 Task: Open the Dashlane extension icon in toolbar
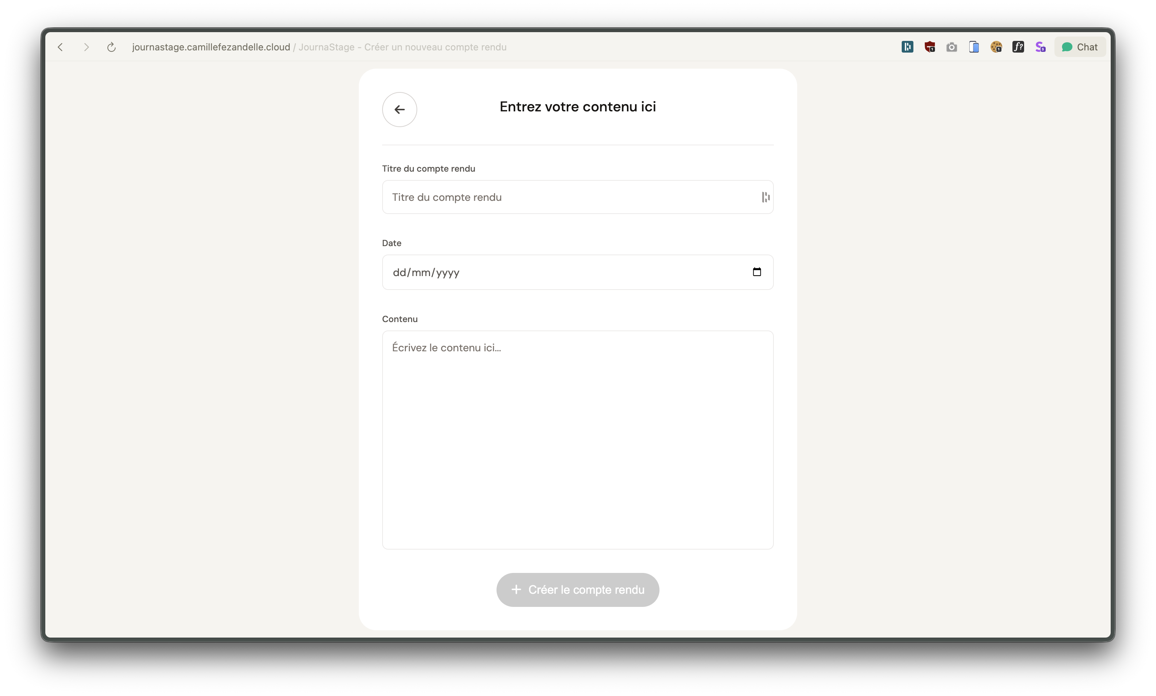(907, 47)
